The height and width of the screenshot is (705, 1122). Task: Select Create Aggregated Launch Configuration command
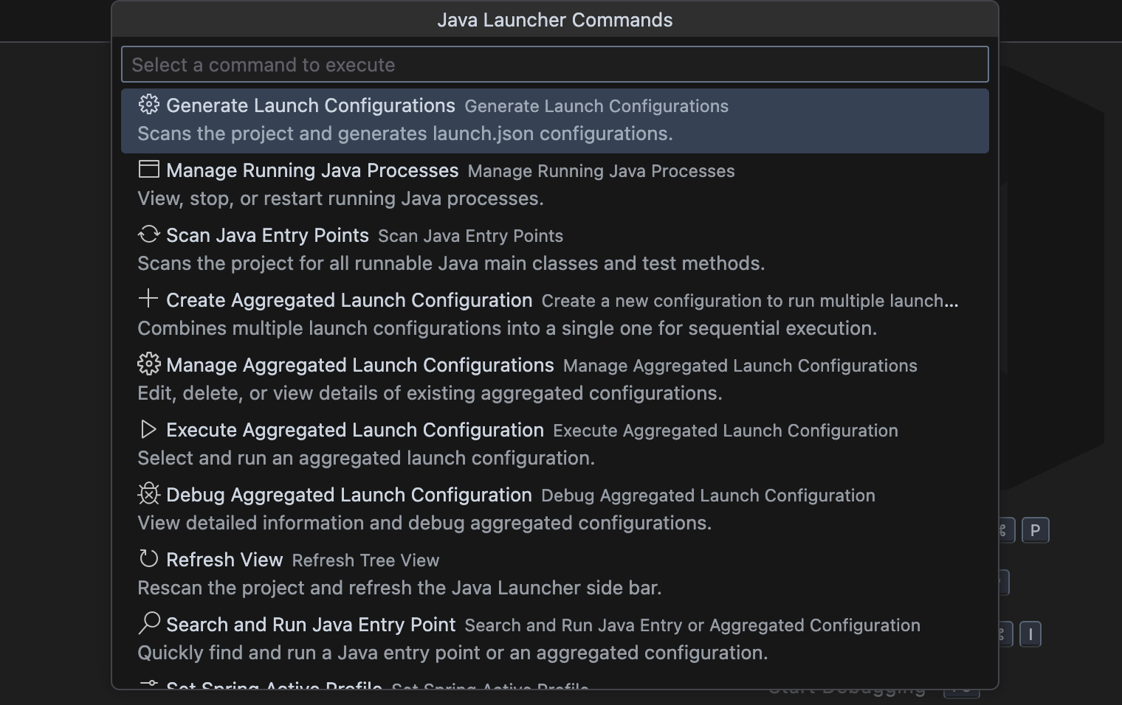(554, 314)
